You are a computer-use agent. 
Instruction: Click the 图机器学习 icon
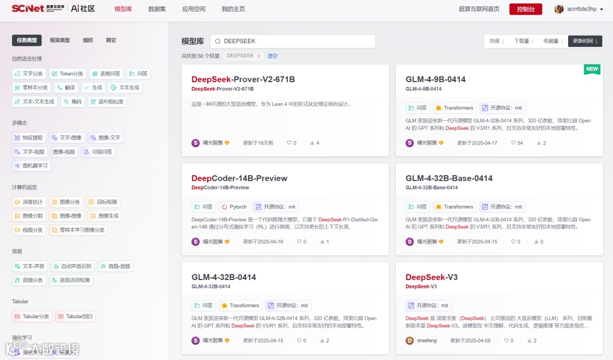(x=17, y=166)
